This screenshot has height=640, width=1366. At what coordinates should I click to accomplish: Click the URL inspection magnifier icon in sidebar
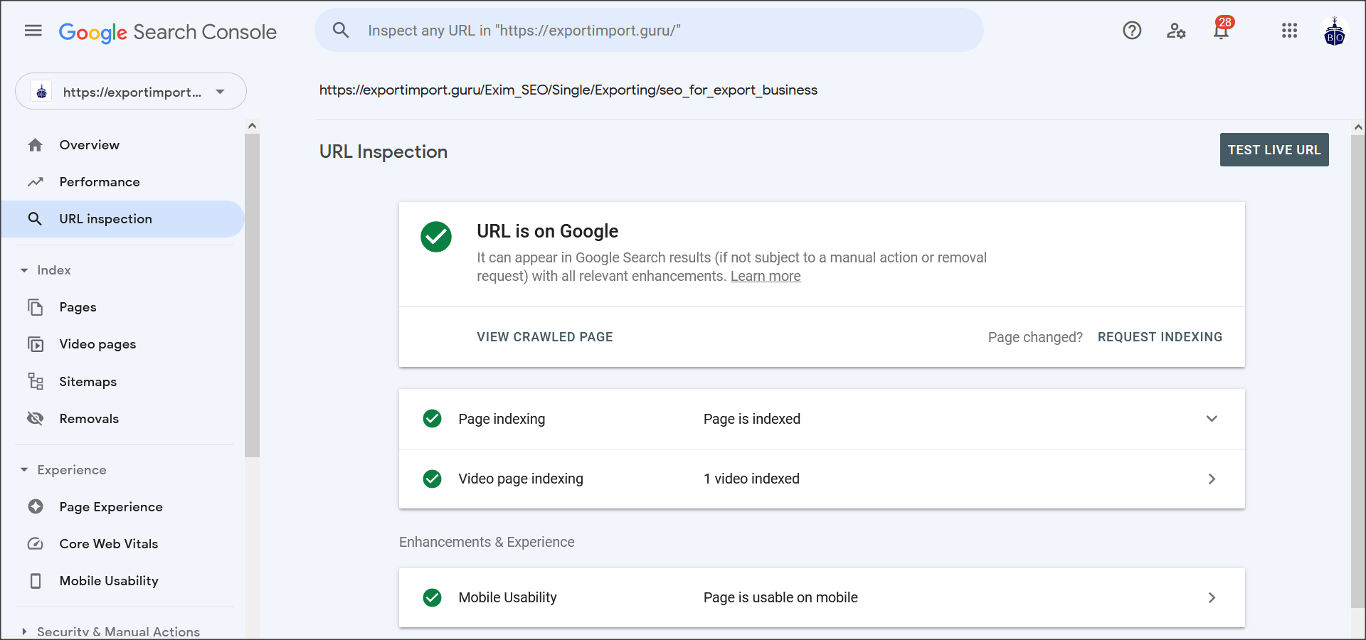point(35,219)
